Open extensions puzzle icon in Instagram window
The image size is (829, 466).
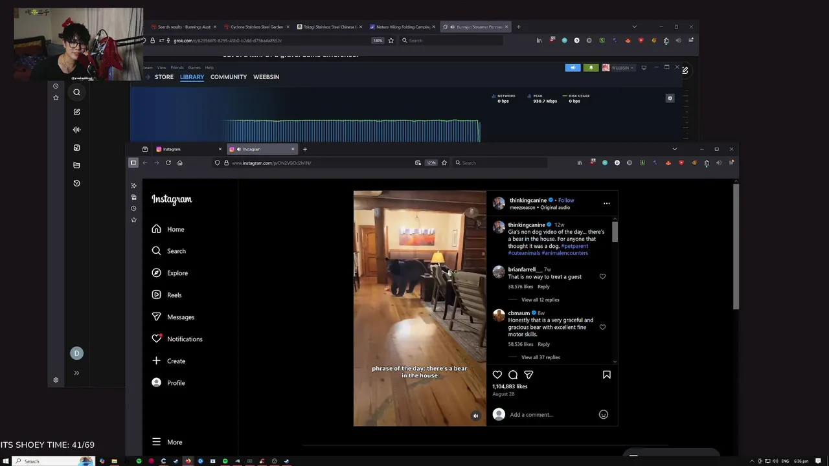click(x=707, y=163)
